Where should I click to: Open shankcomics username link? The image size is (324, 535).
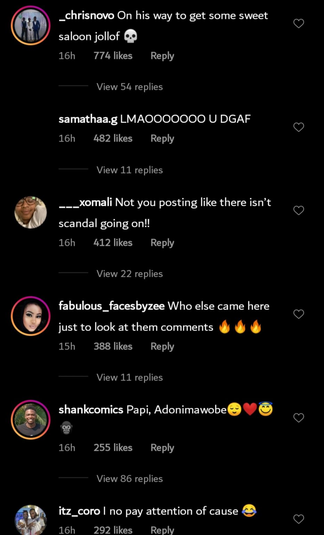click(91, 409)
